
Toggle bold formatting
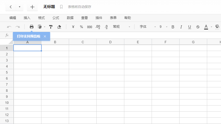[x=173, y=27]
